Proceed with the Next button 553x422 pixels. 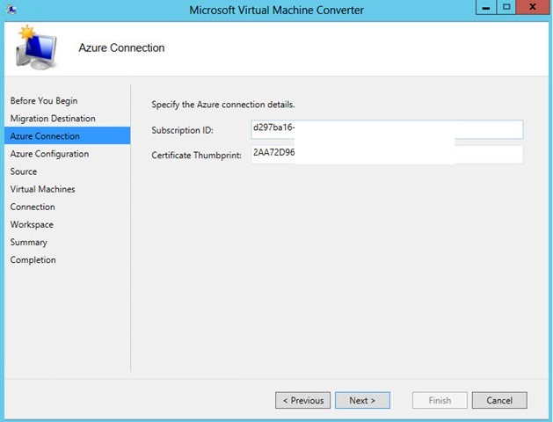coord(362,401)
